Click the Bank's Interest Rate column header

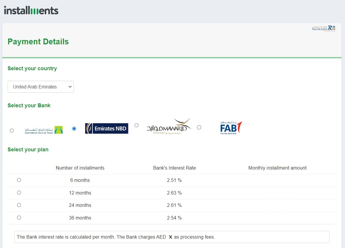point(174,168)
